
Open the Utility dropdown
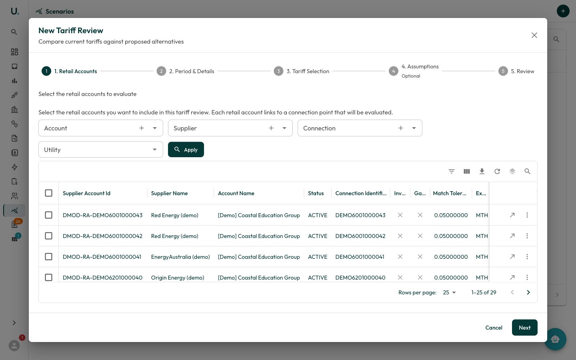101,150
